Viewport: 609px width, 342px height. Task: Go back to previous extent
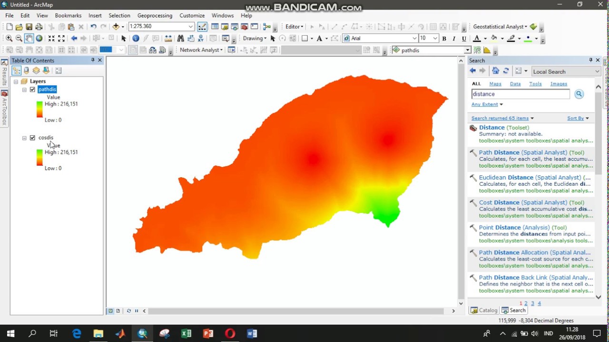pyautogui.click(x=74, y=38)
